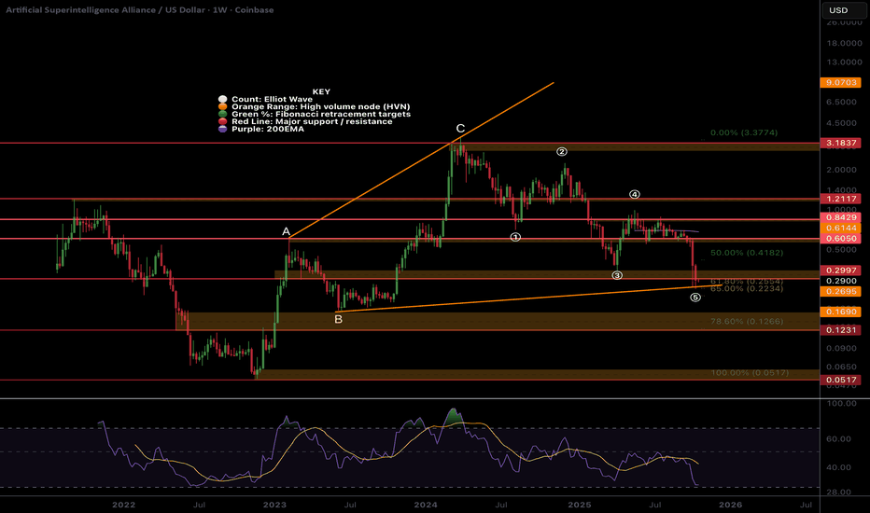The width and height of the screenshot is (870, 513).
Task: Click the circled wave 5 marker
Action: (695, 298)
